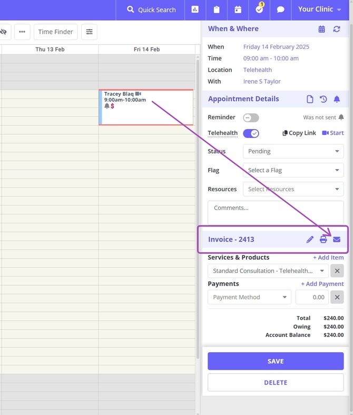353x415 pixels.
Task: Open the reports chart icon in top bar
Action: coord(195,9)
